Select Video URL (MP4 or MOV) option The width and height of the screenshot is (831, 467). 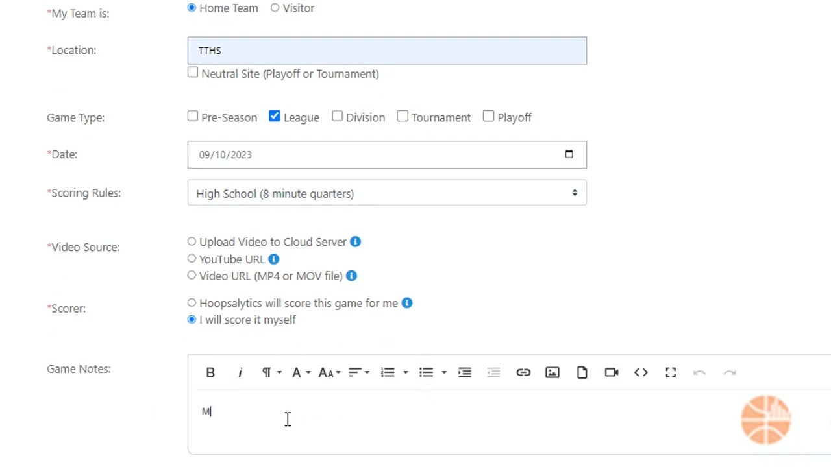tap(192, 276)
